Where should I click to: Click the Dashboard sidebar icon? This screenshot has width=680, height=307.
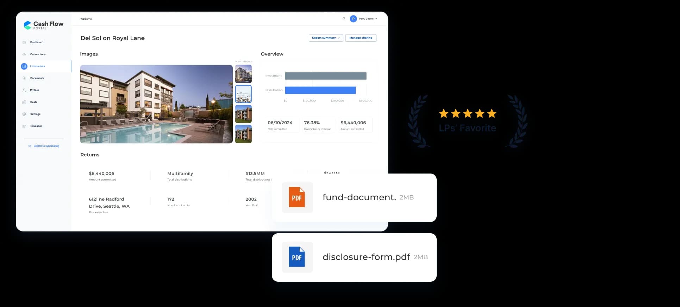24,43
